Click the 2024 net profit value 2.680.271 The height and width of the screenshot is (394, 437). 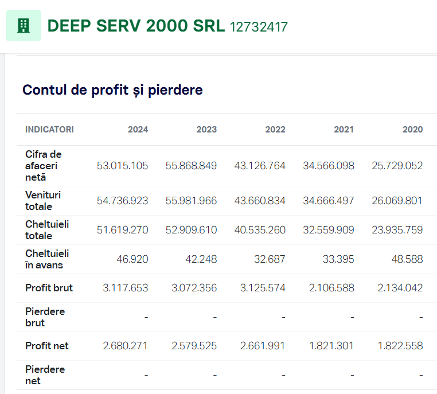[125, 346]
